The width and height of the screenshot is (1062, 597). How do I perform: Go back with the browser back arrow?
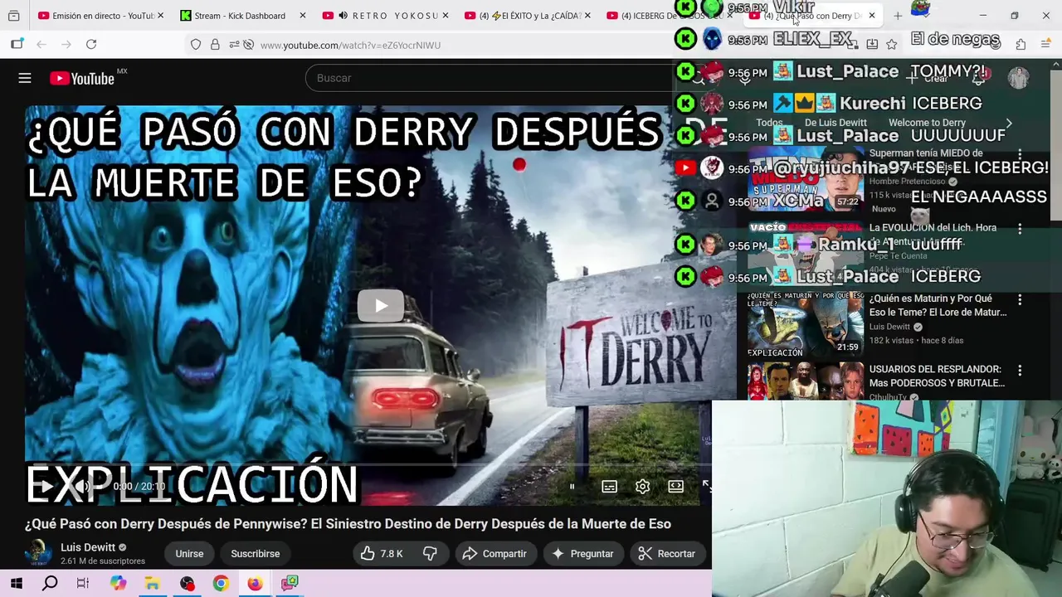pos(41,44)
